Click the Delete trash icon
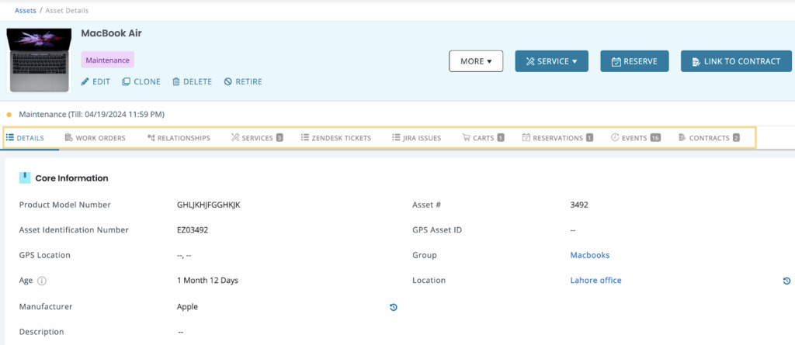Screen dimensions: 795x345 tap(176, 81)
